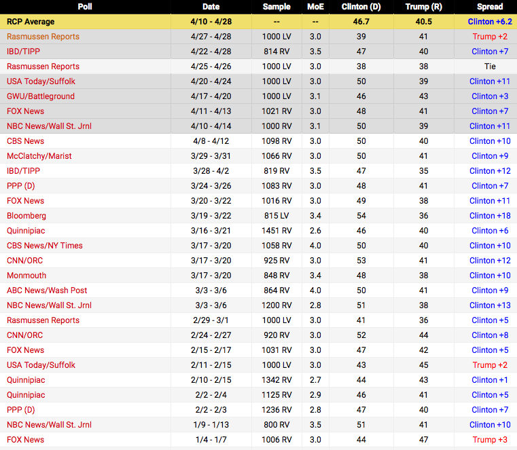Open the GWU/Battleground poll
This screenshot has height=450, width=517.
[41, 96]
